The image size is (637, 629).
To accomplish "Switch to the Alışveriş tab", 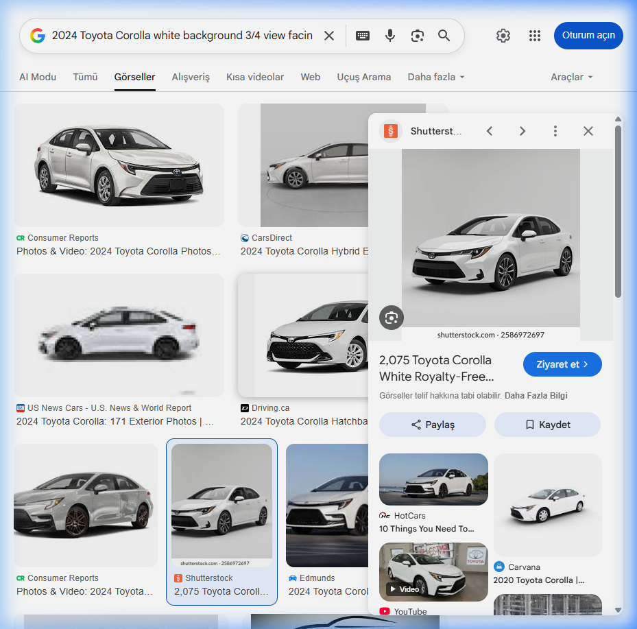I will point(191,77).
